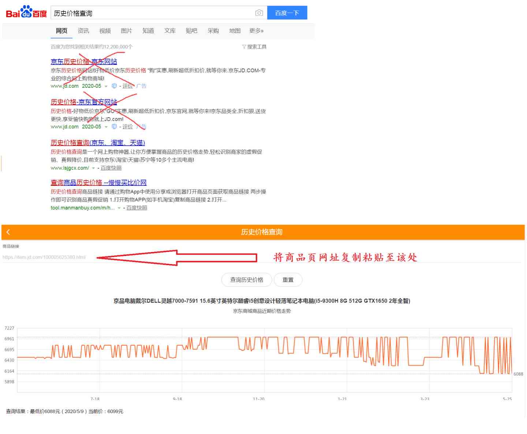The height and width of the screenshot is (434, 527).
Task: Open 历史价格查询(京东、淘宝、天猫) result
Action: click(x=98, y=142)
